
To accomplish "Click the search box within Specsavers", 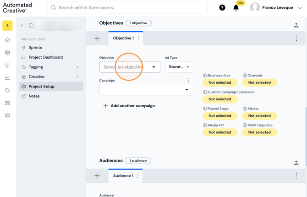I will 127,8.
